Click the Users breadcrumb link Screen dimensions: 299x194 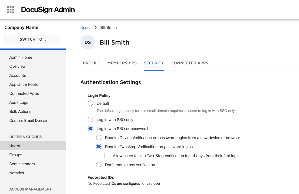(85, 27)
